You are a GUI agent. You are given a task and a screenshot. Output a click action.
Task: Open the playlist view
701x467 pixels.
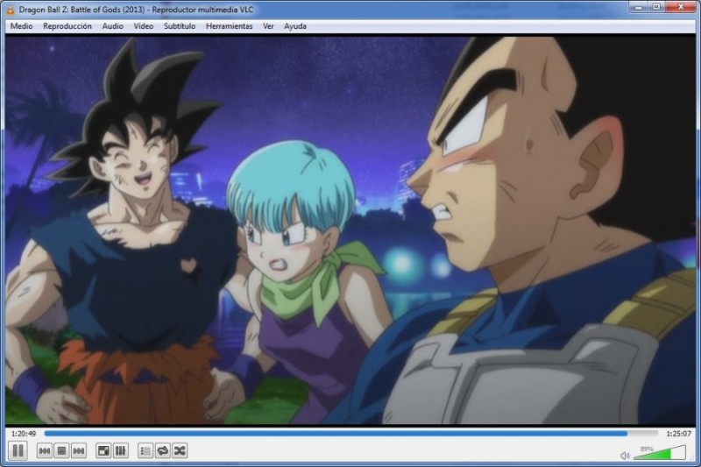(145, 450)
